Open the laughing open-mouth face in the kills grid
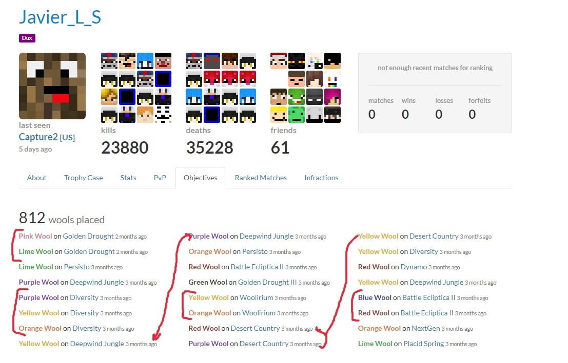 (127, 61)
